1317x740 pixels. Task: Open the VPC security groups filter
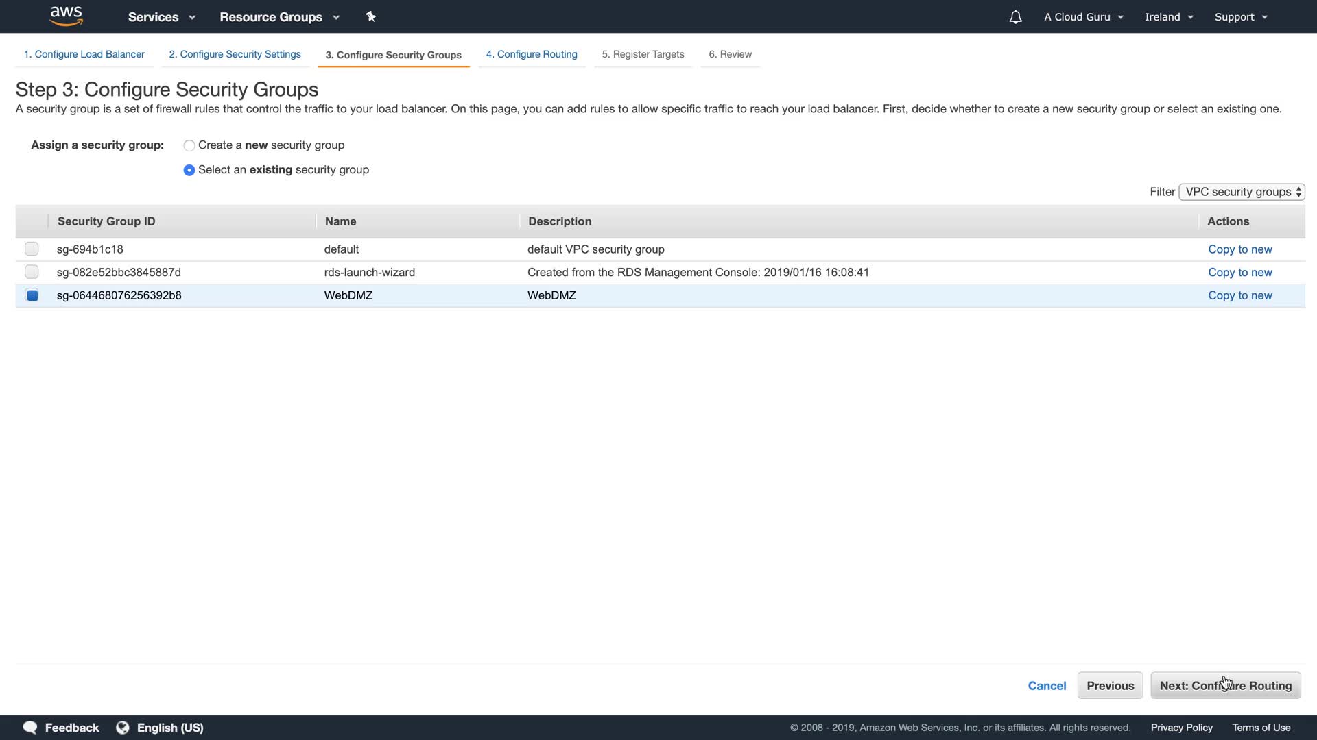click(x=1242, y=192)
